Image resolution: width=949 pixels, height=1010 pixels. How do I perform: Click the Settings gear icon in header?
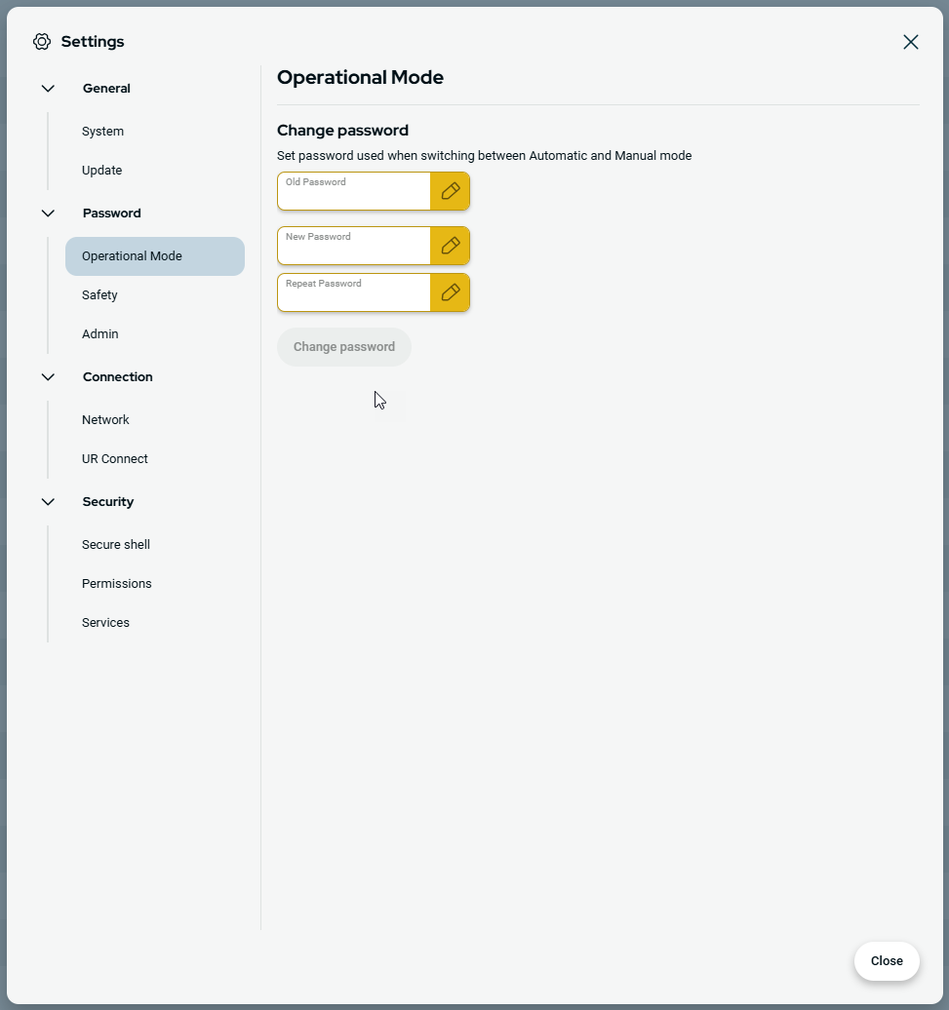42,42
